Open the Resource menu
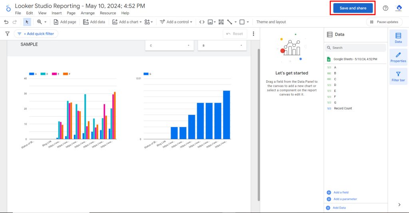The width and height of the screenshot is (409, 213). pos(108,13)
